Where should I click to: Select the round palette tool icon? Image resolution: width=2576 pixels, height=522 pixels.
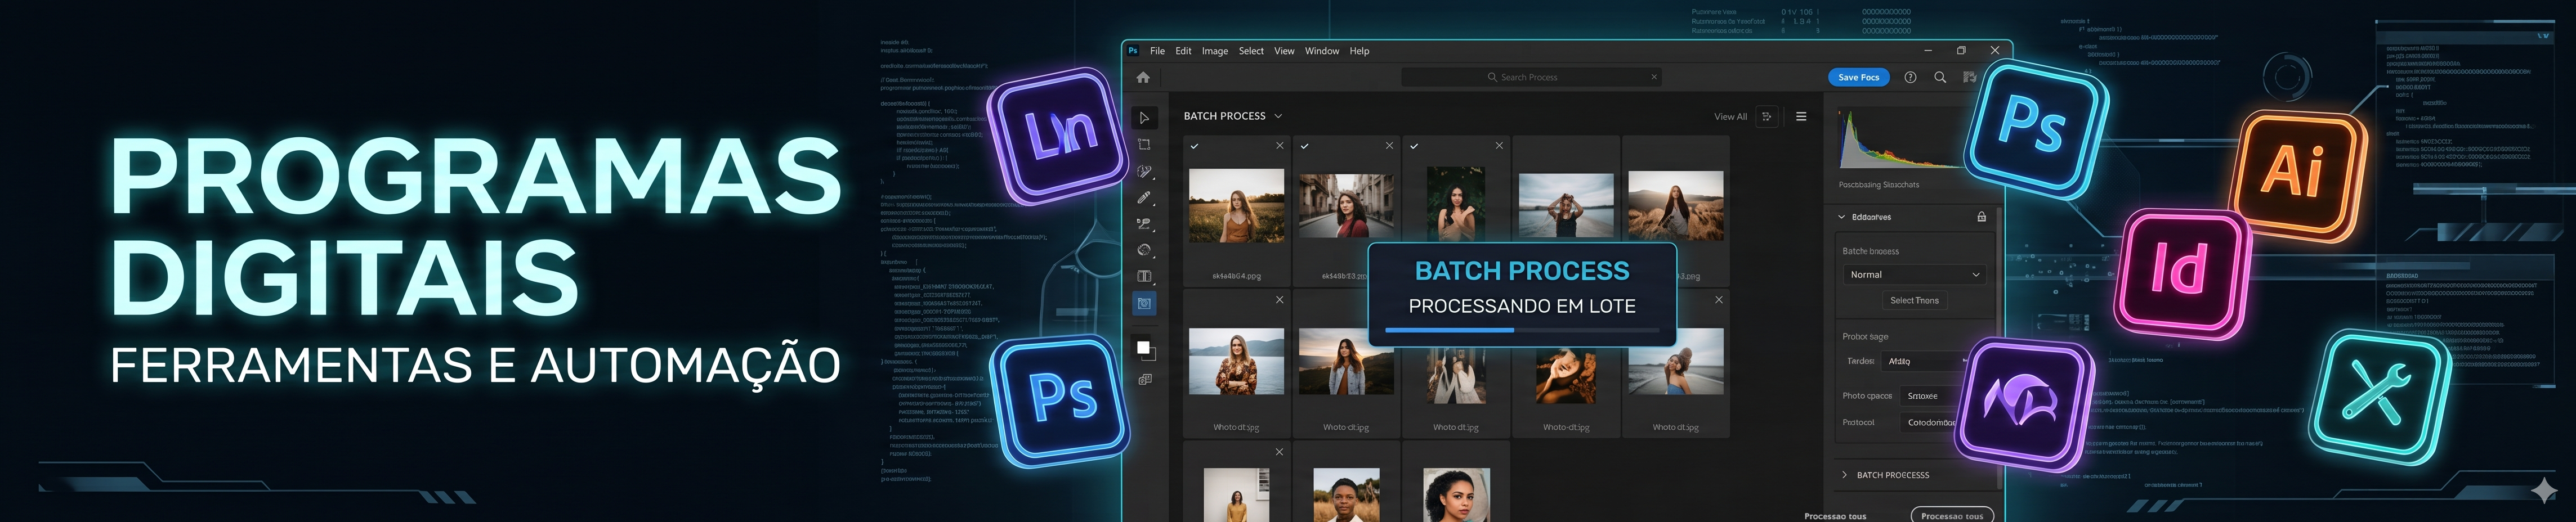point(1145,250)
